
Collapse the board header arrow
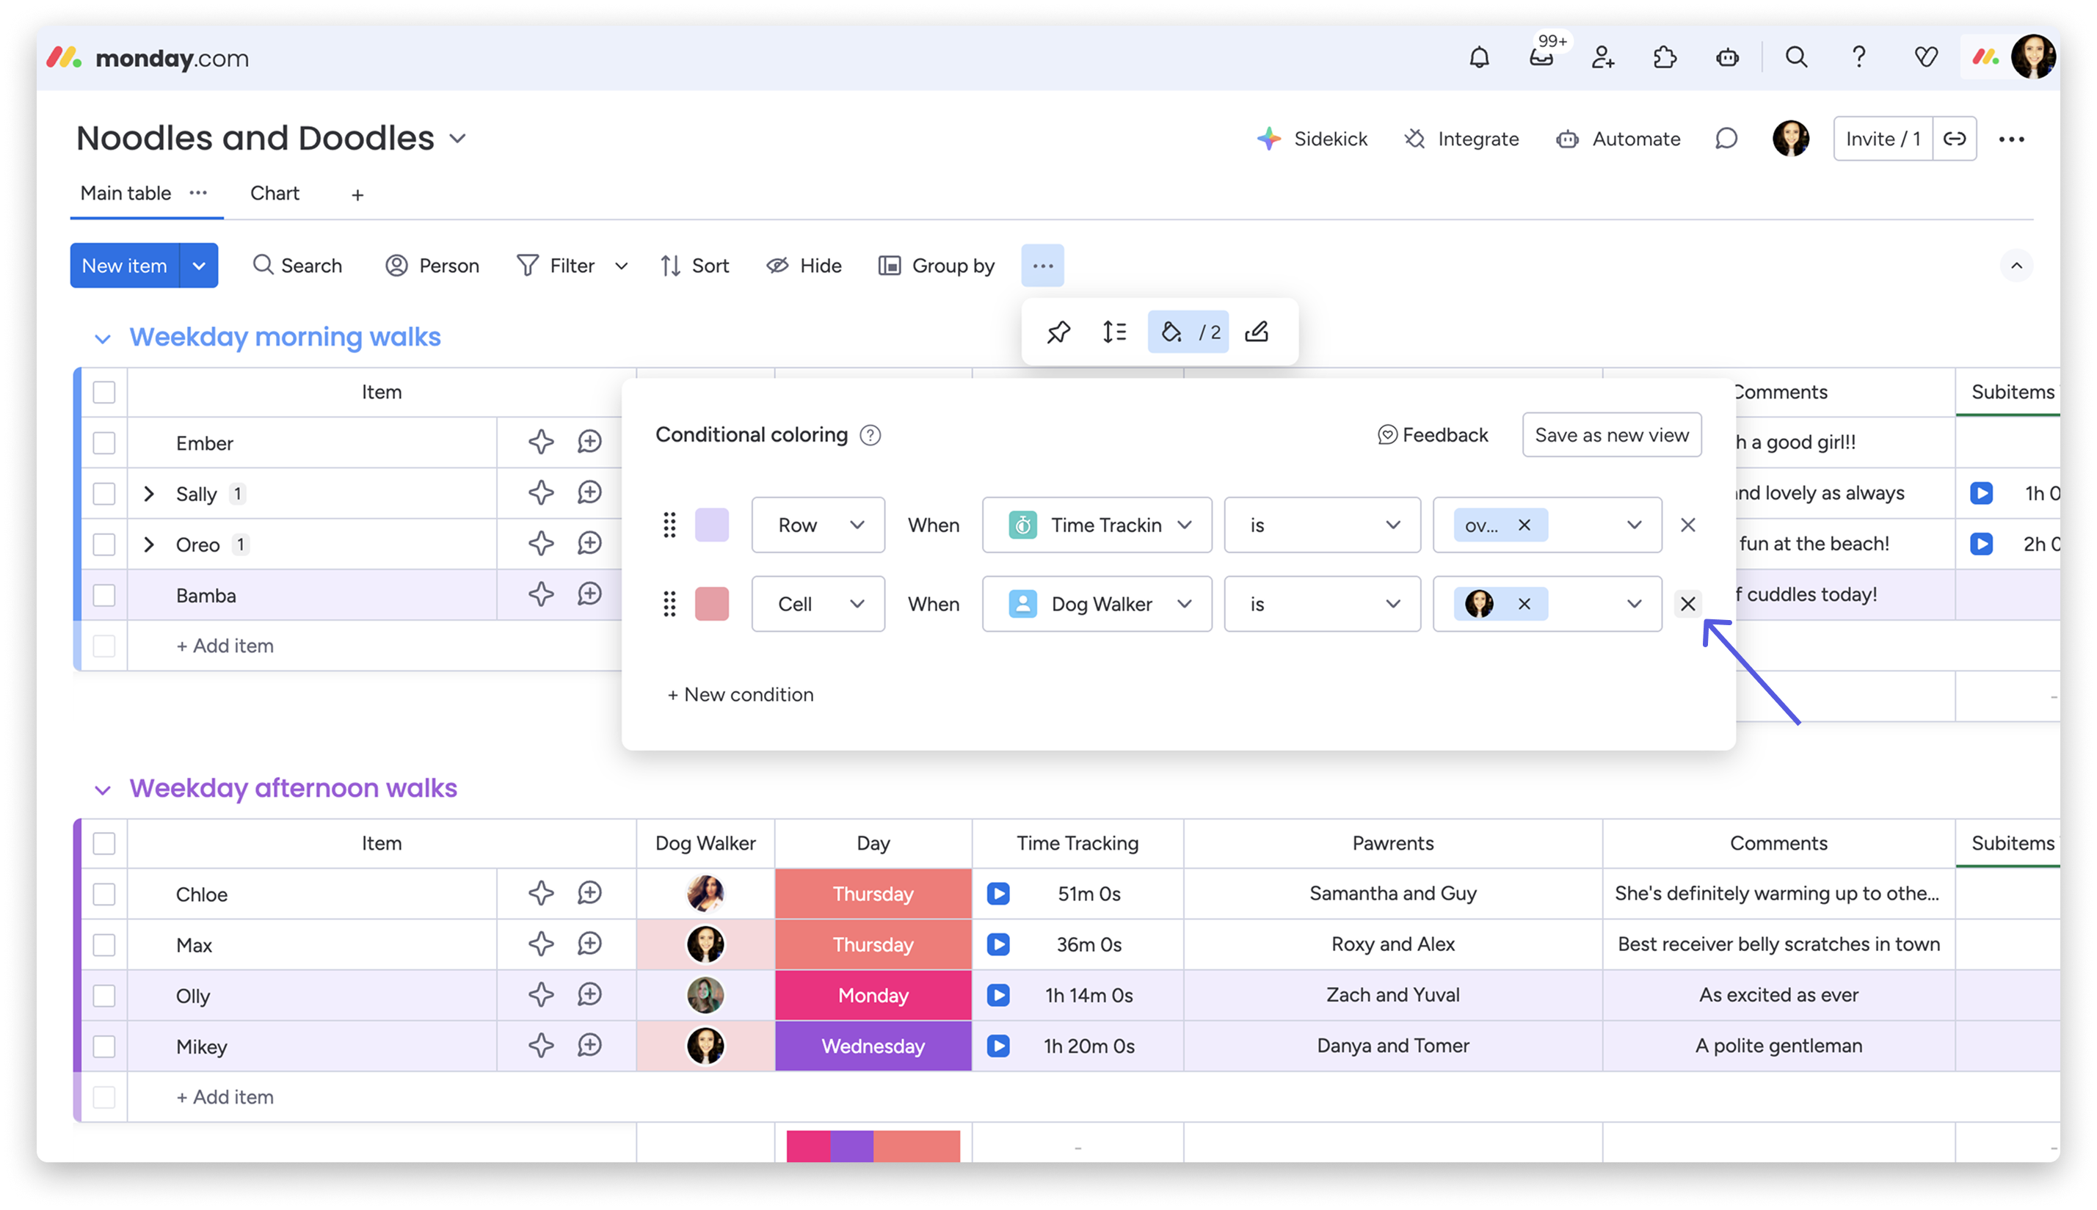[2016, 266]
